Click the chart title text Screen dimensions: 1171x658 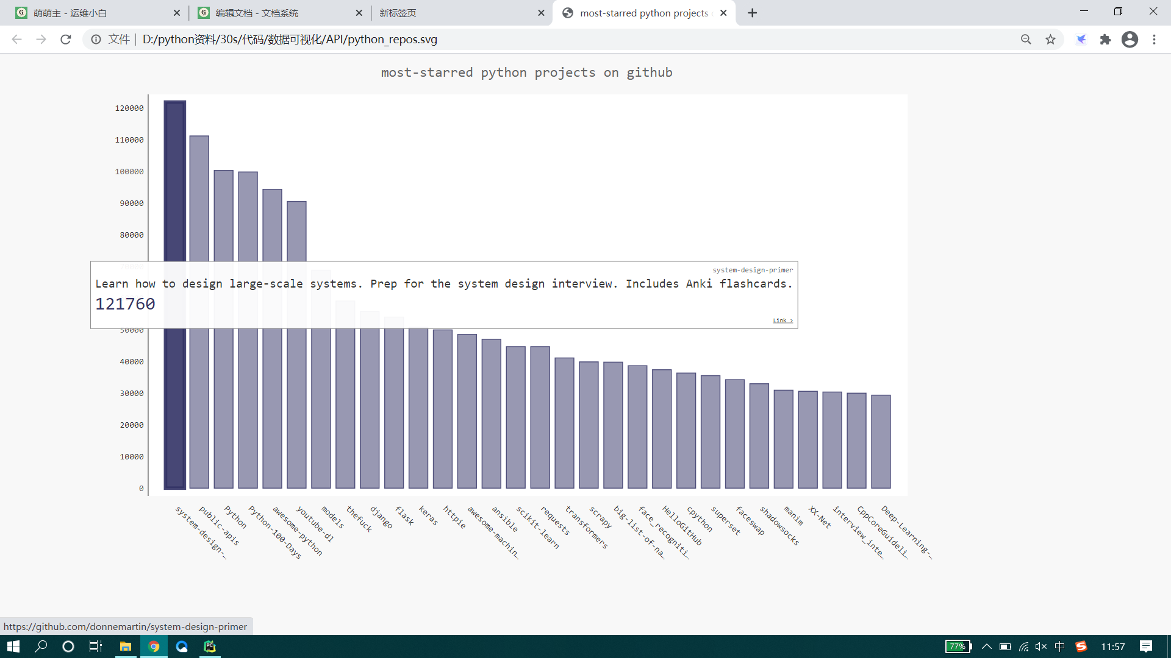(527, 73)
